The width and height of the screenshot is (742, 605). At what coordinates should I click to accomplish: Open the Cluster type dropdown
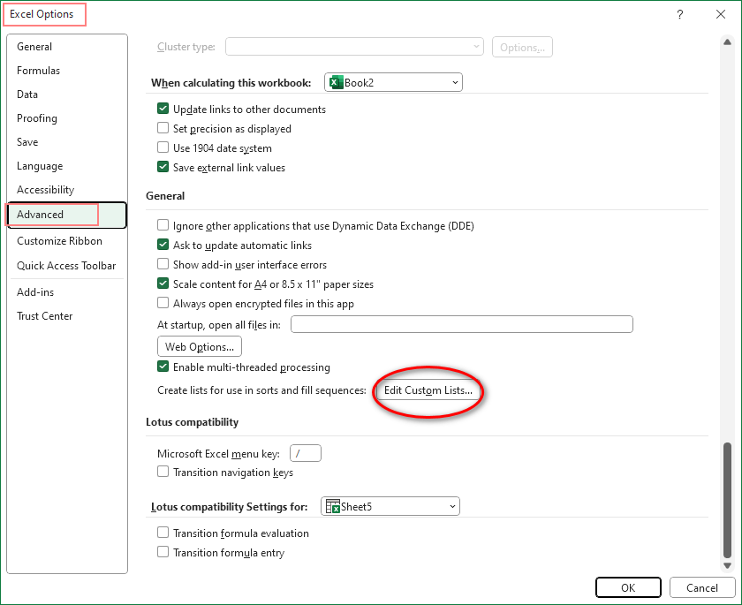pyautogui.click(x=354, y=47)
